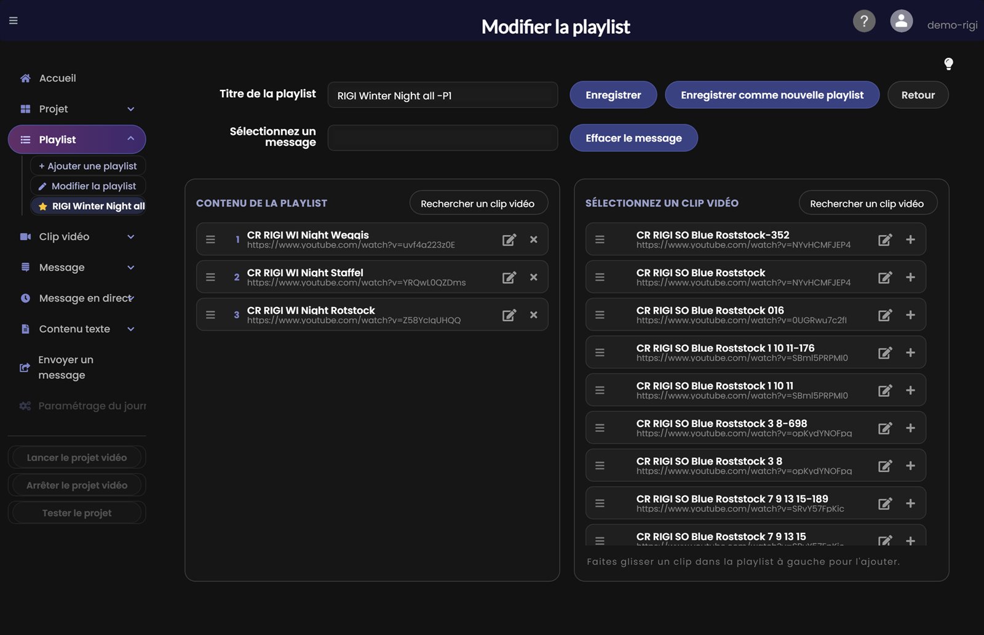
Task: Click Enregistrer comme nouvelle playlist
Action: tap(772, 95)
